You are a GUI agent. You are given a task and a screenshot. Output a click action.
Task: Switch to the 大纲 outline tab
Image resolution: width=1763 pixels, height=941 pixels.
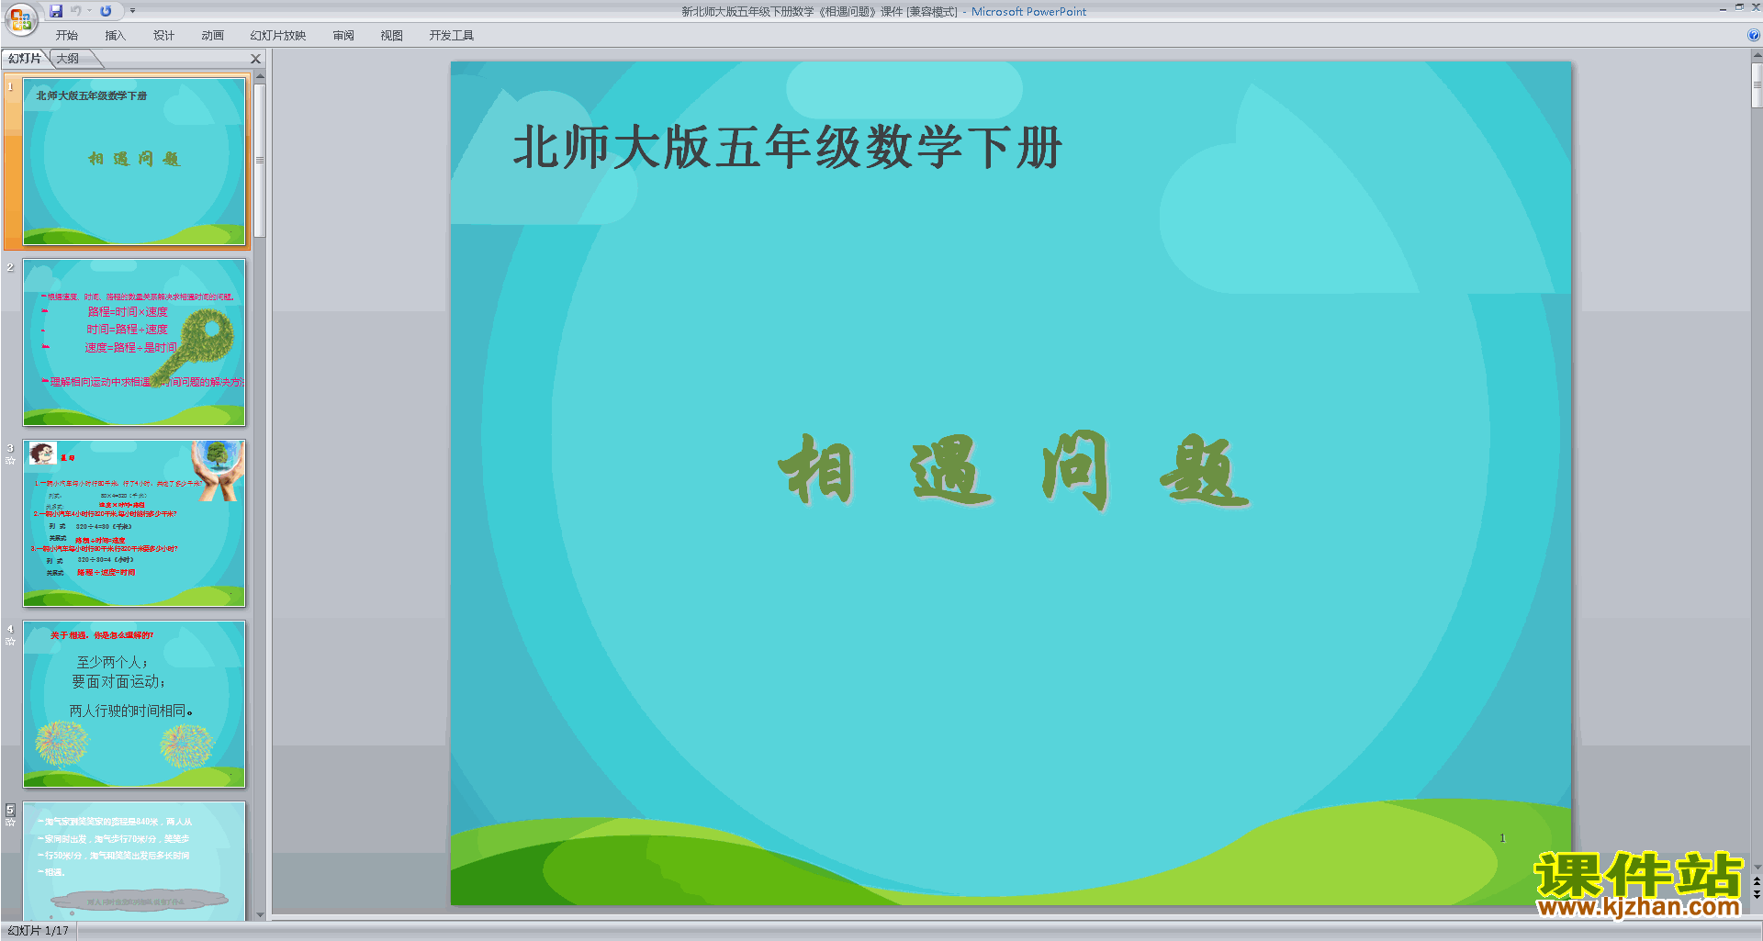(68, 59)
